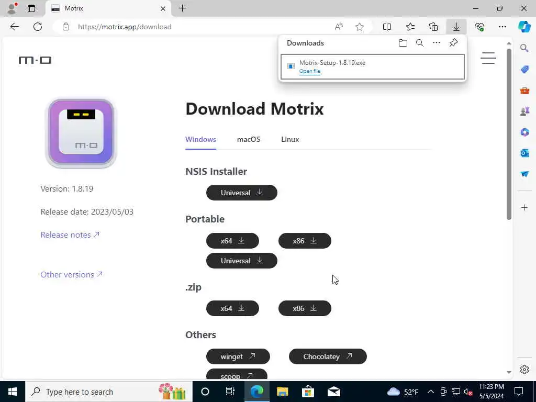The height and width of the screenshot is (402, 536).
Task: Download the Portable x64 build
Action: (232, 241)
